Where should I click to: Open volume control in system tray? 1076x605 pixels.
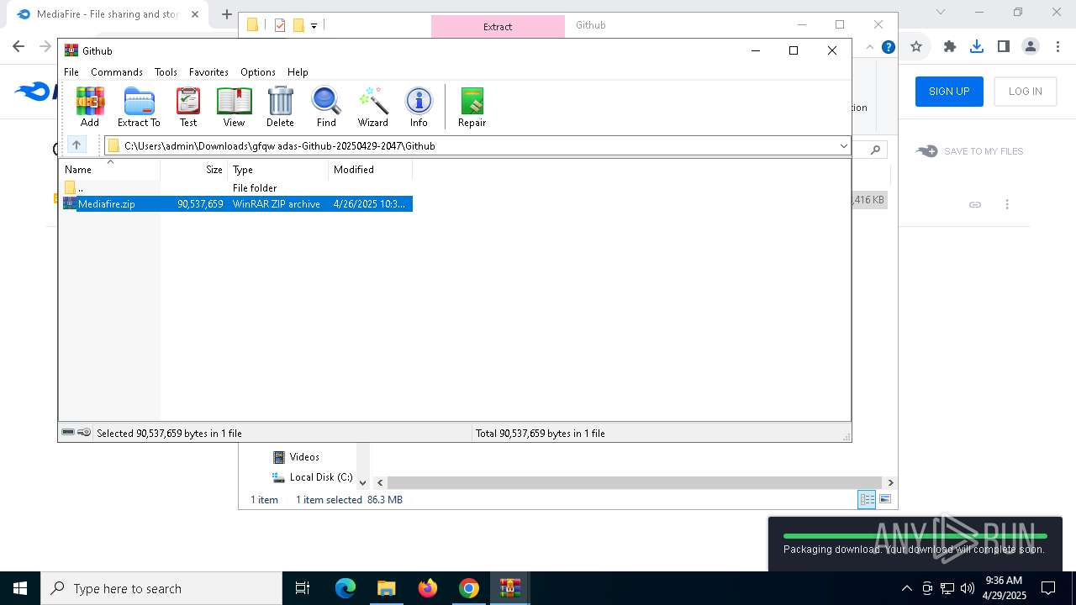[968, 588]
